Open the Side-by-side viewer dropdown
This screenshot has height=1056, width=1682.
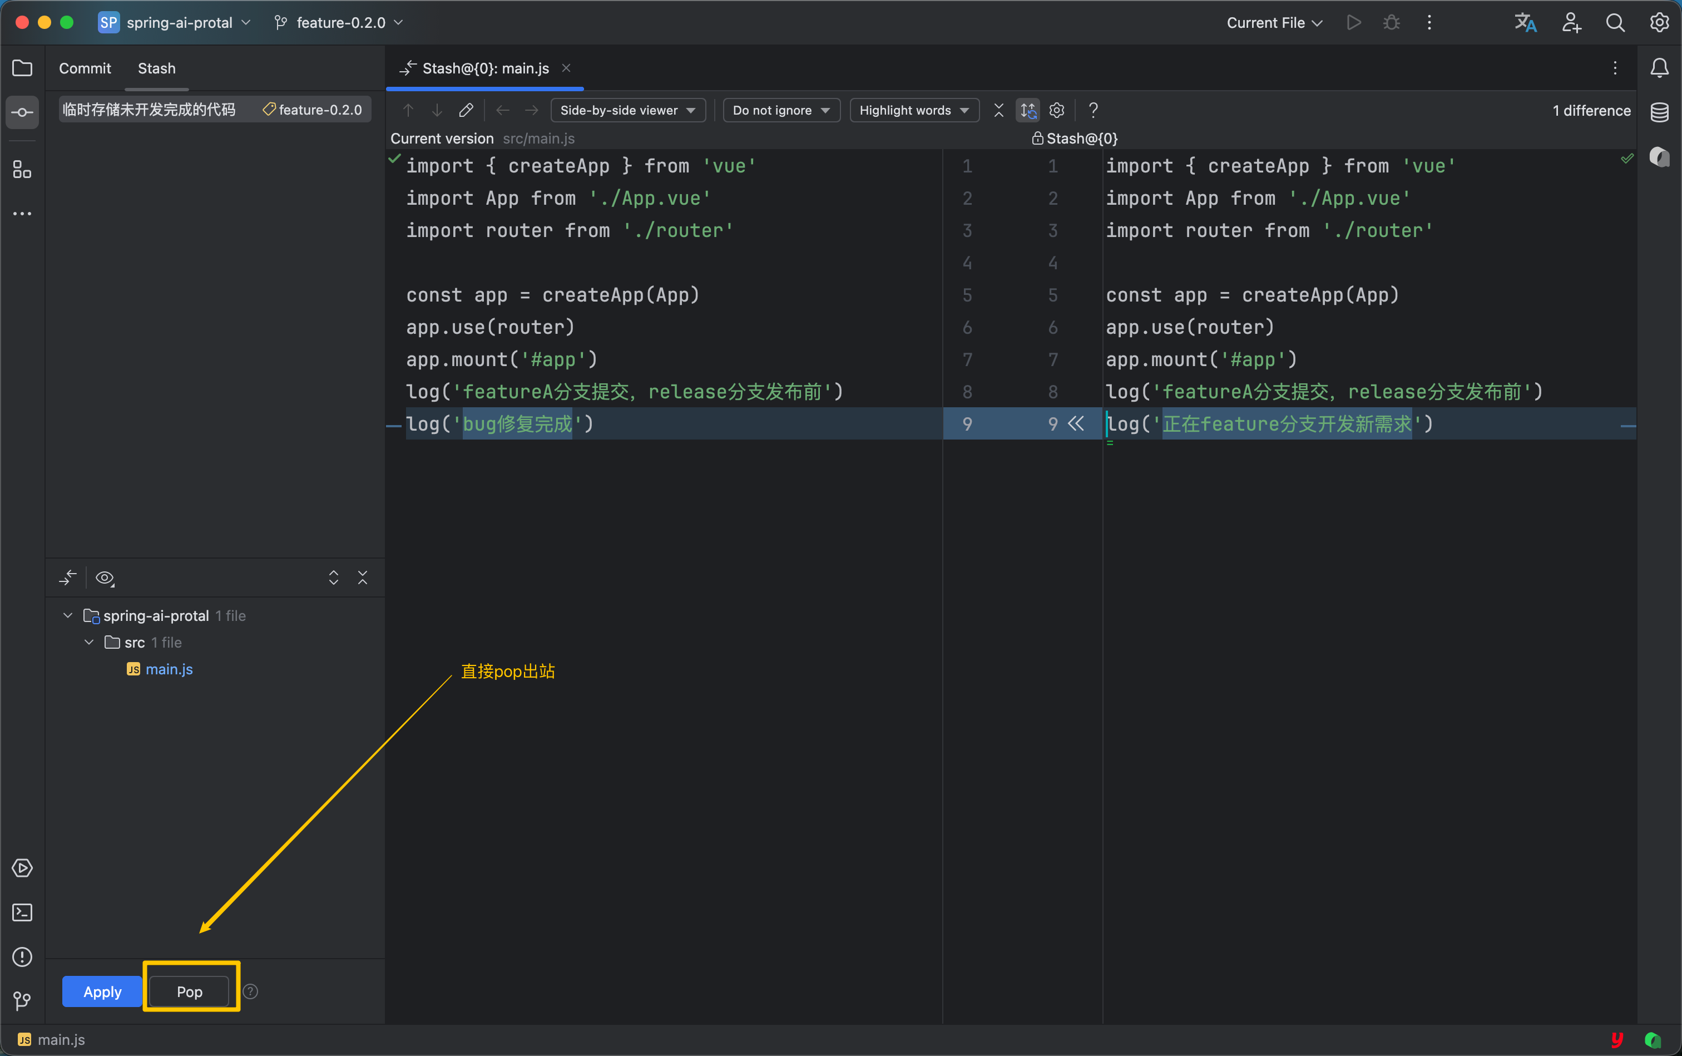click(x=628, y=110)
